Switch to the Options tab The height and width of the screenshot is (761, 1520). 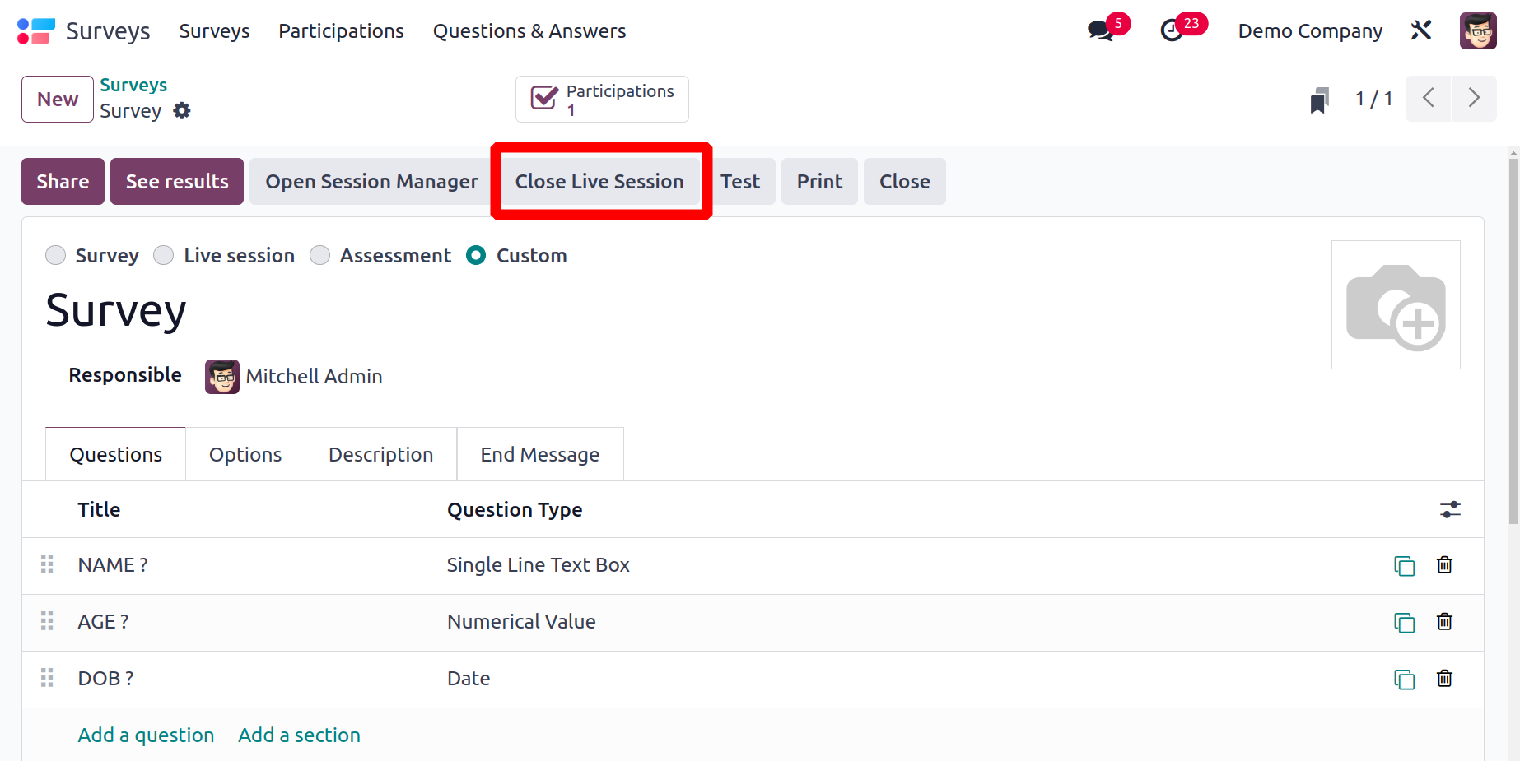(245, 454)
